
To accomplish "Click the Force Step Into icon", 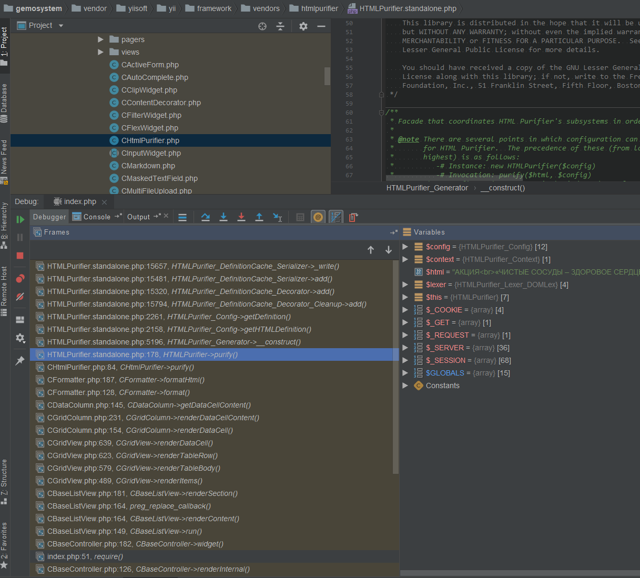I will click(241, 217).
